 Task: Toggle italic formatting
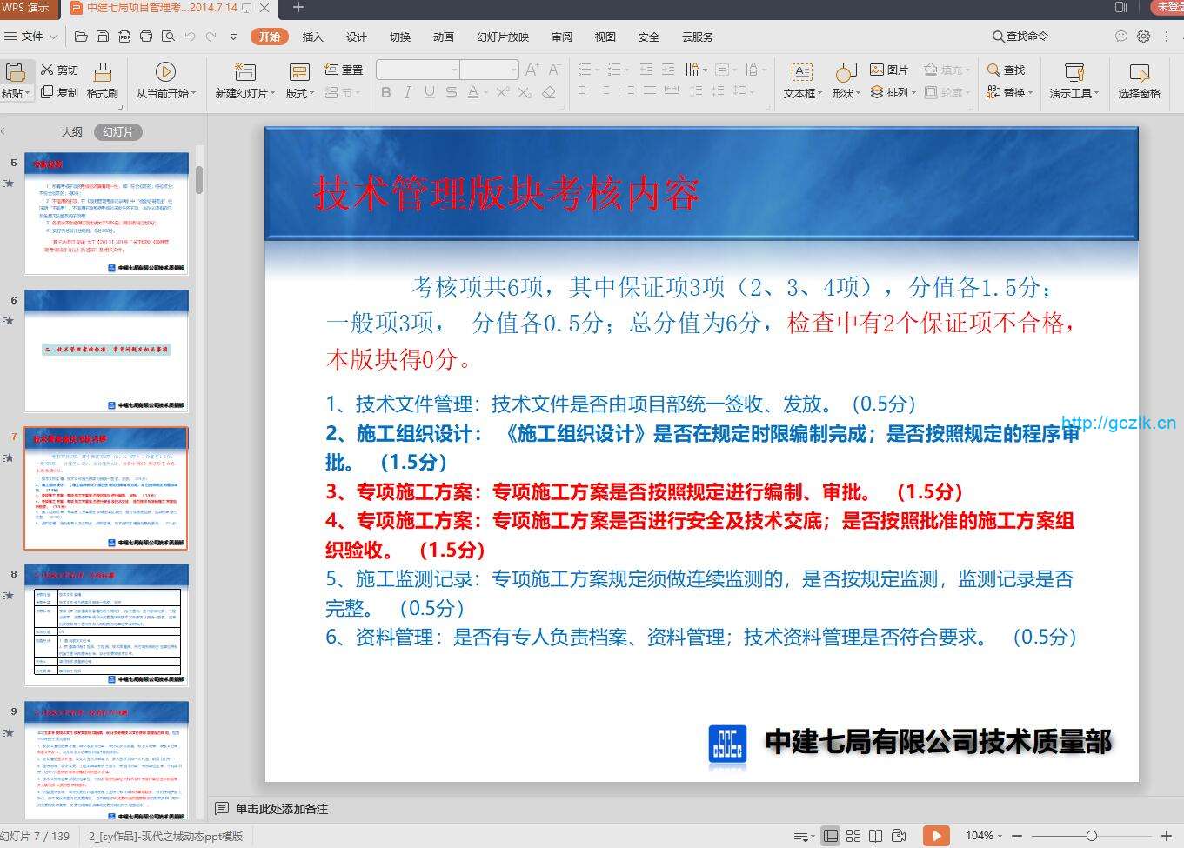click(407, 93)
